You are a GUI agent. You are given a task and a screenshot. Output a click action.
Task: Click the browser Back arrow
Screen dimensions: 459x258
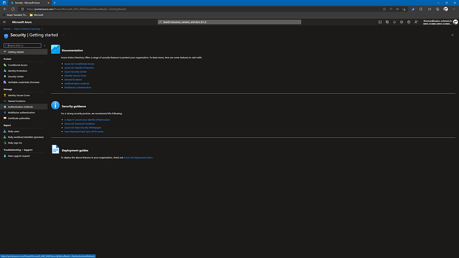(x=5, y=9)
